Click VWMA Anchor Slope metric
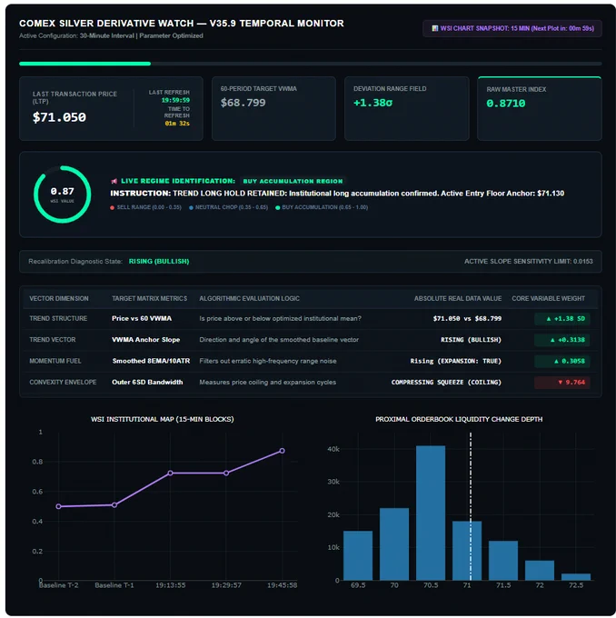 pyautogui.click(x=145, y=340)
